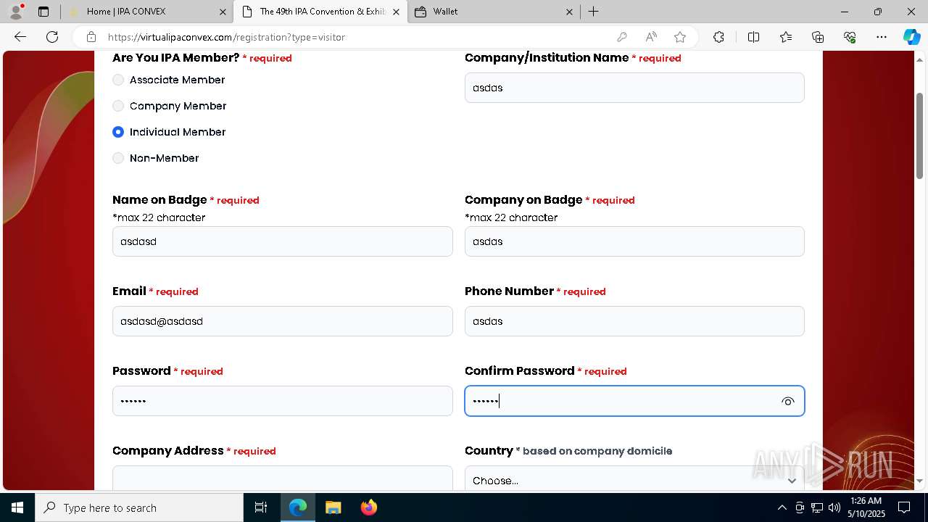Click the page vertical scrollbar thumb

coord(919,136)
